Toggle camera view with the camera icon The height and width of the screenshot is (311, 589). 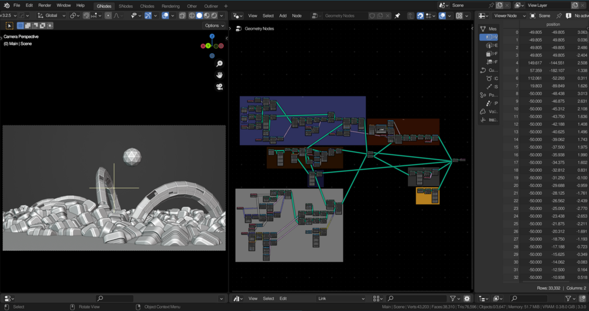tap(219, 87)
